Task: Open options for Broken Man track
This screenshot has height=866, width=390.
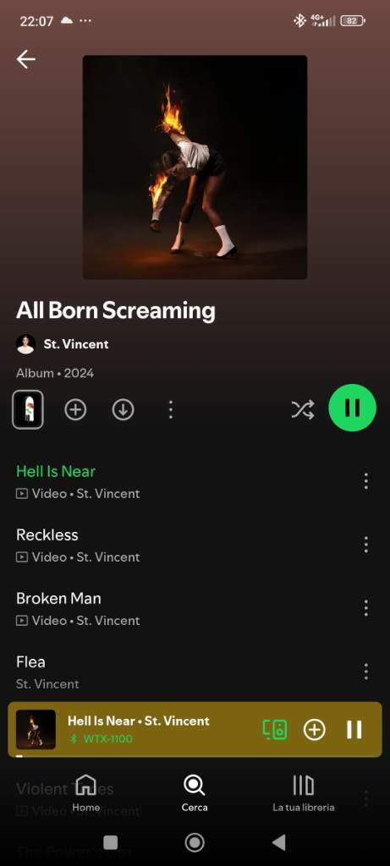Action: point(365,608)
